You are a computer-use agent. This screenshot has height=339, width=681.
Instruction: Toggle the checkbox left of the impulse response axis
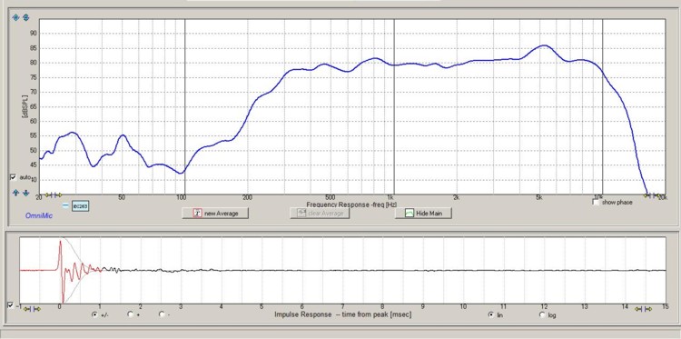point(11,305)
